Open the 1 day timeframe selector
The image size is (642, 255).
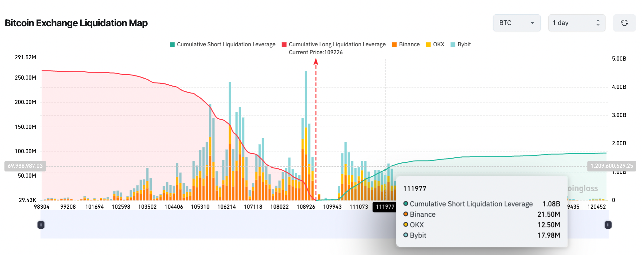click(576, 23)
